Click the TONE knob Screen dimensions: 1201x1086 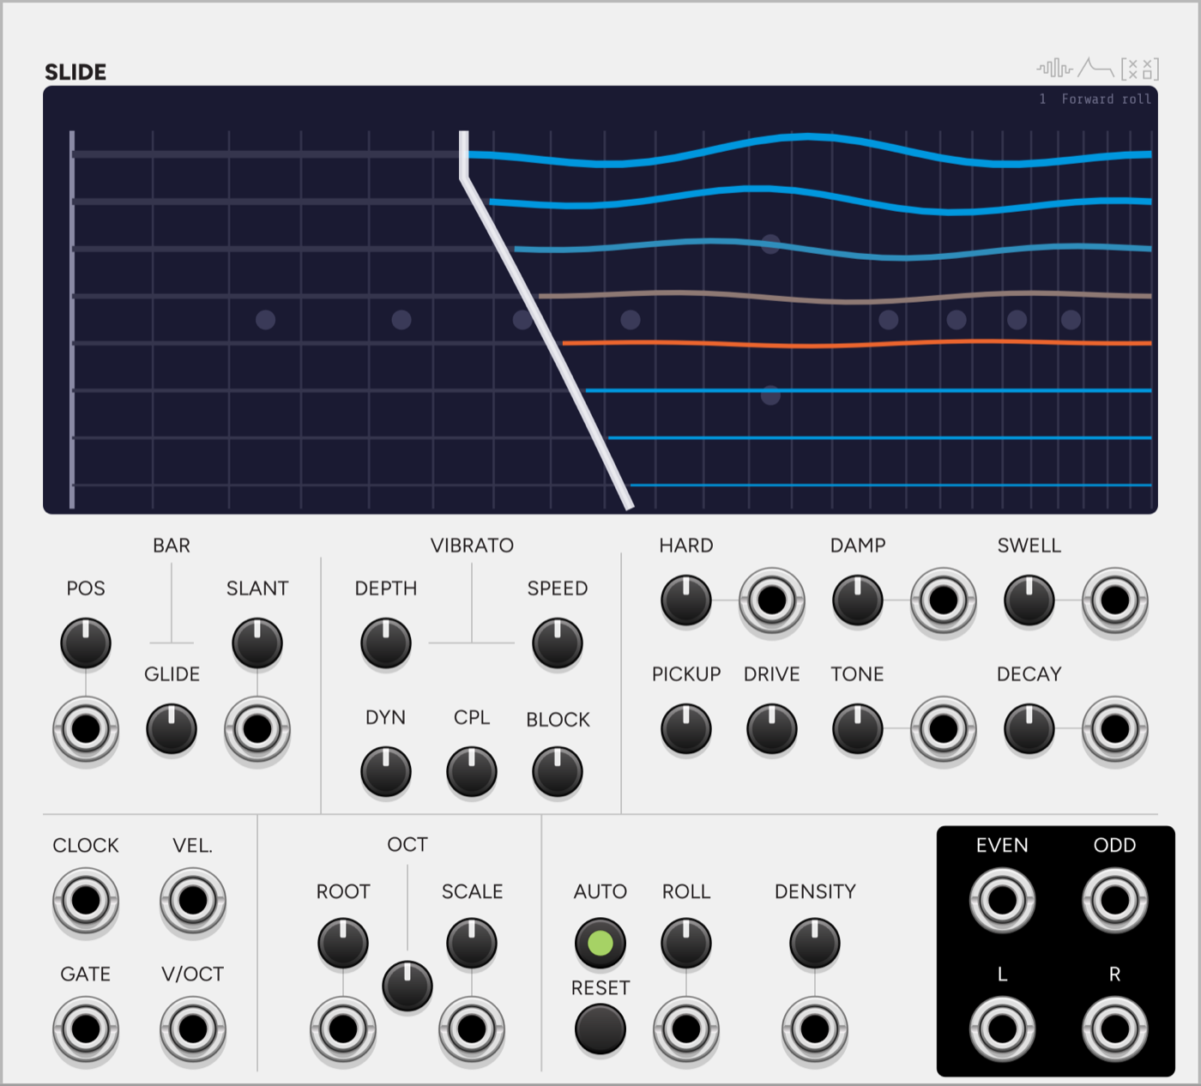point(858,729)
